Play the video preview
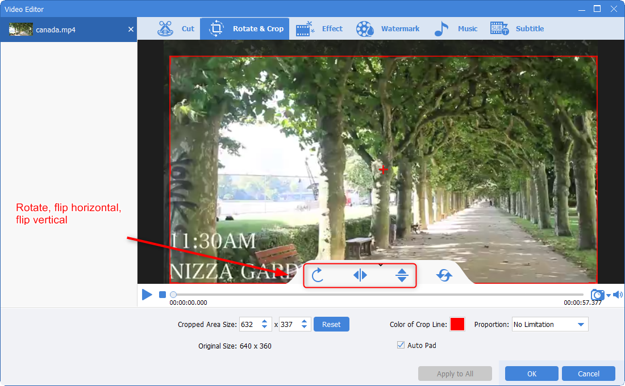Screen dimensions: 625x386 pos(147,295)
